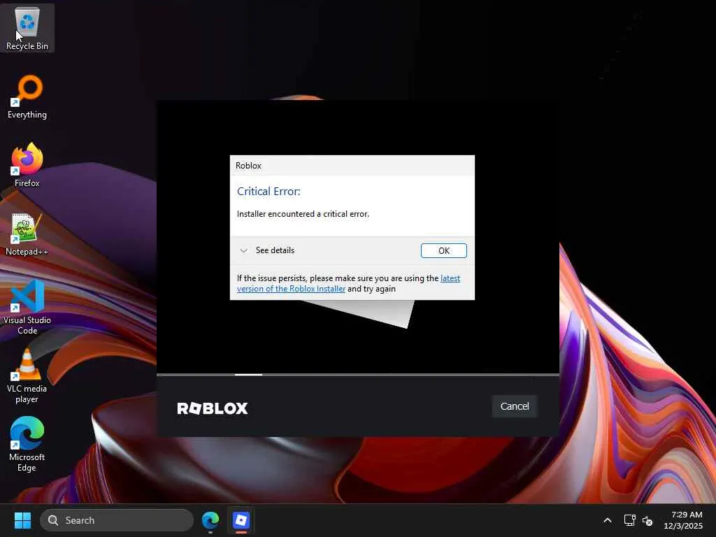Click the installer progress bar
The width and height of the screenshot is (716, 537).
[358, 375]
